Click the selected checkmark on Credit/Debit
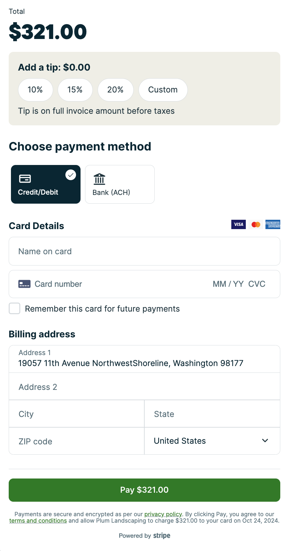This screenshot has width=288, height=551. 71,175
